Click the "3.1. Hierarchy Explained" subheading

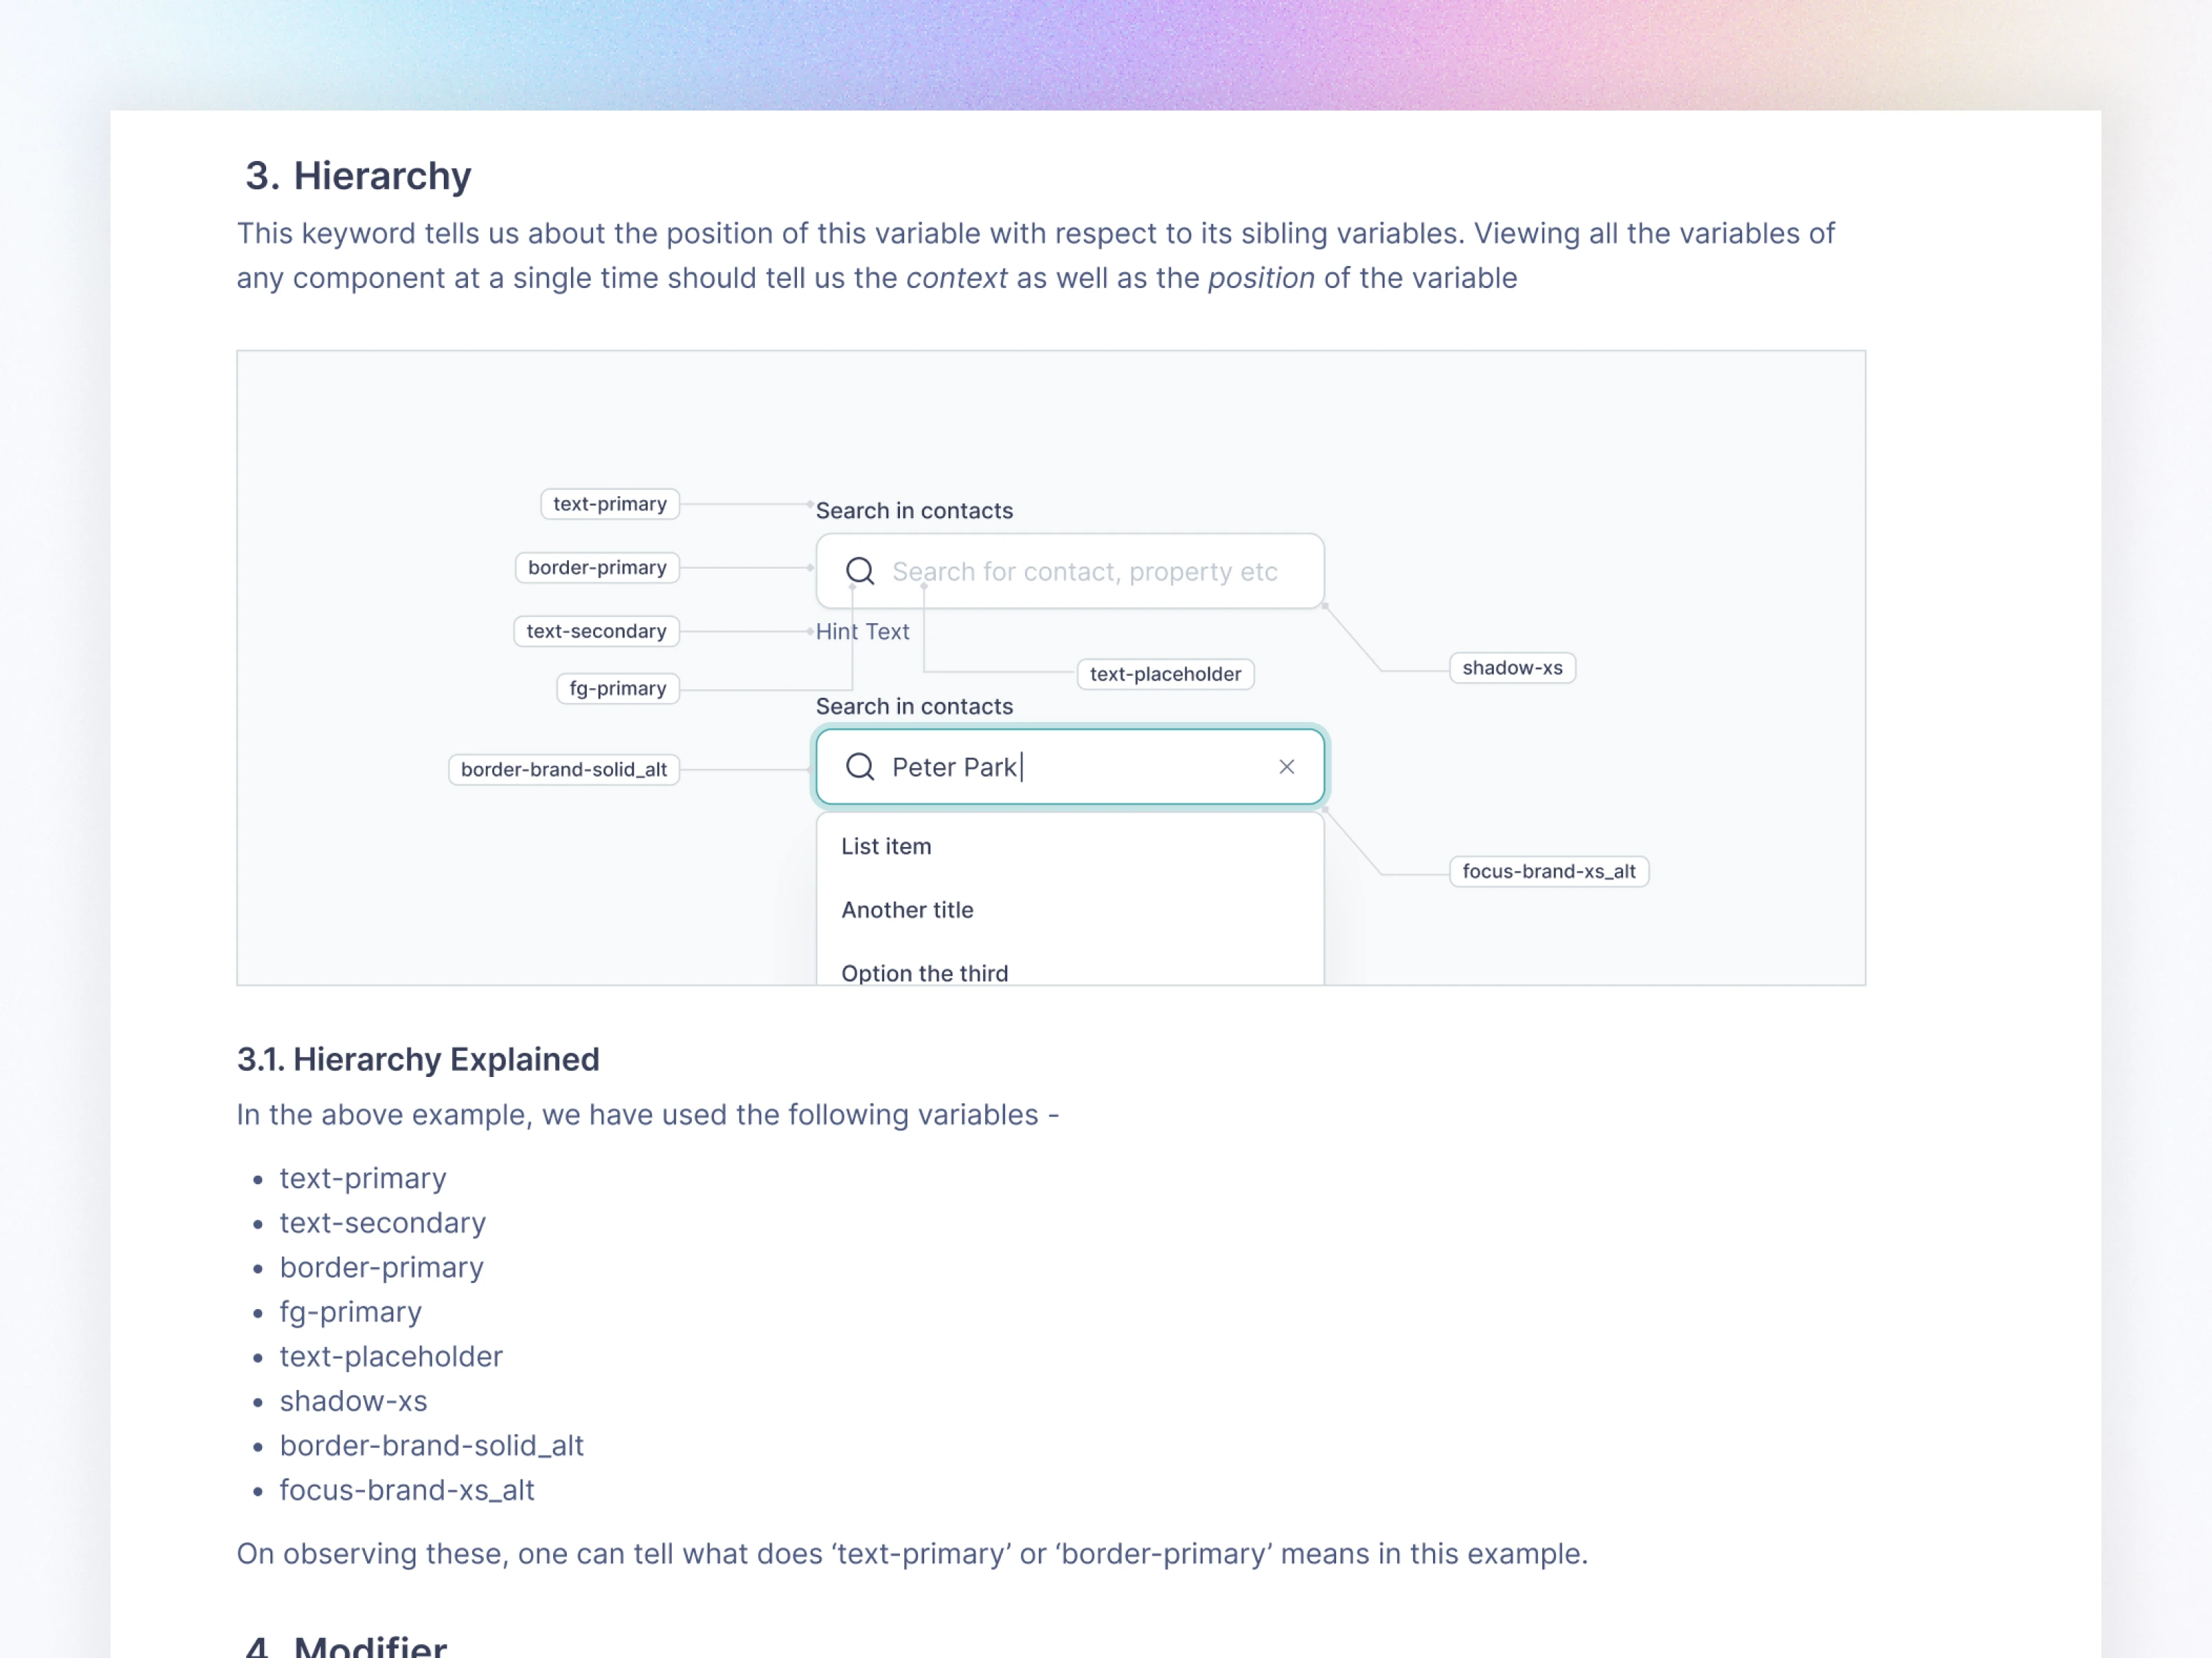coord(418,1059)
